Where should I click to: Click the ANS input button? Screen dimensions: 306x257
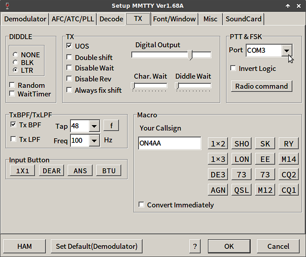[80, 171]
